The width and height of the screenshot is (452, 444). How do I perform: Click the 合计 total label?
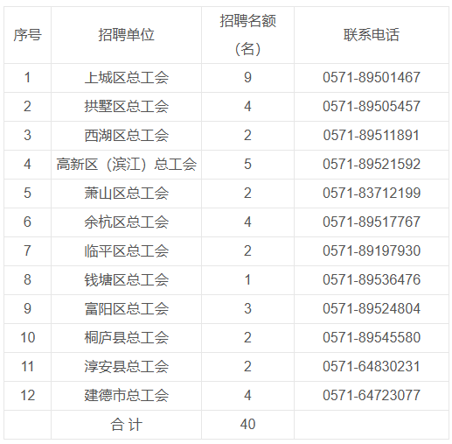pyautogui.click(x=126, y=425)
